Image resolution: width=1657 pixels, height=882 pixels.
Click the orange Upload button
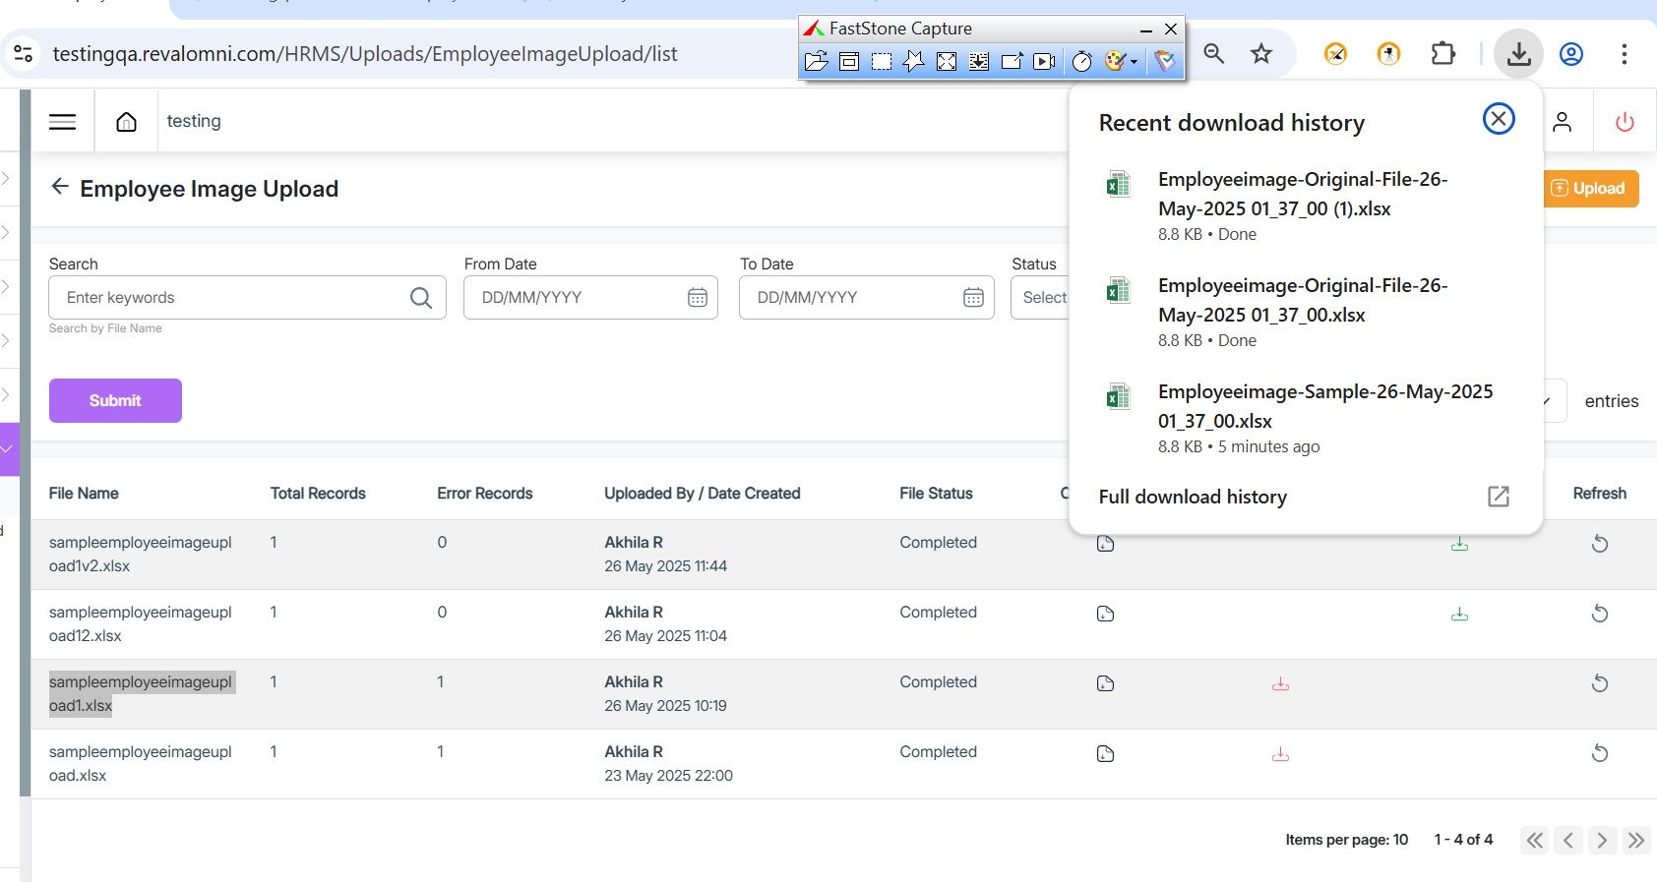1589,189
